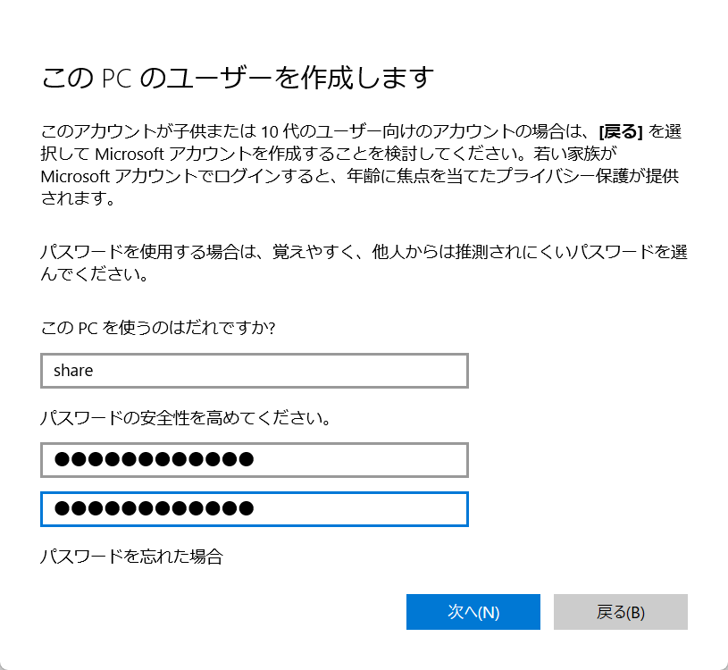This screenshot has height=670, width=728.
Task: Click the 次へ(N) button
Action: coord(473,612)
